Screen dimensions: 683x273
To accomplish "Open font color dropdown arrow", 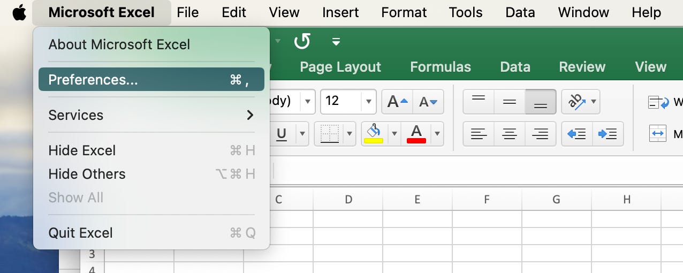I will point(437,134).
